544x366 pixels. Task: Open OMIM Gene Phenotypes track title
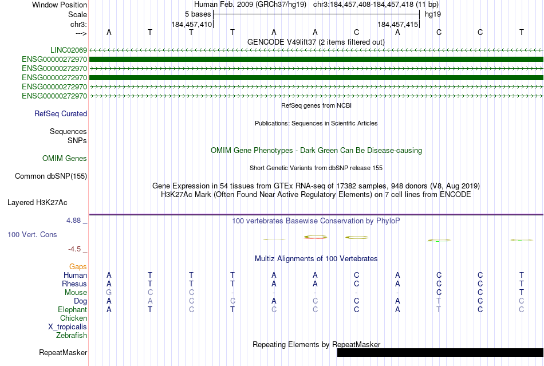point(316,150)
